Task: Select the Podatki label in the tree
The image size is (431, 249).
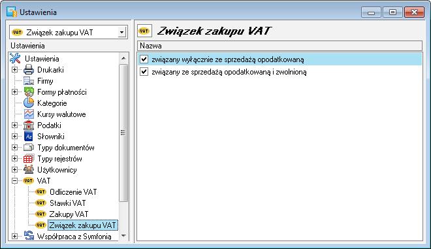Action: click(x=49, y=125)
